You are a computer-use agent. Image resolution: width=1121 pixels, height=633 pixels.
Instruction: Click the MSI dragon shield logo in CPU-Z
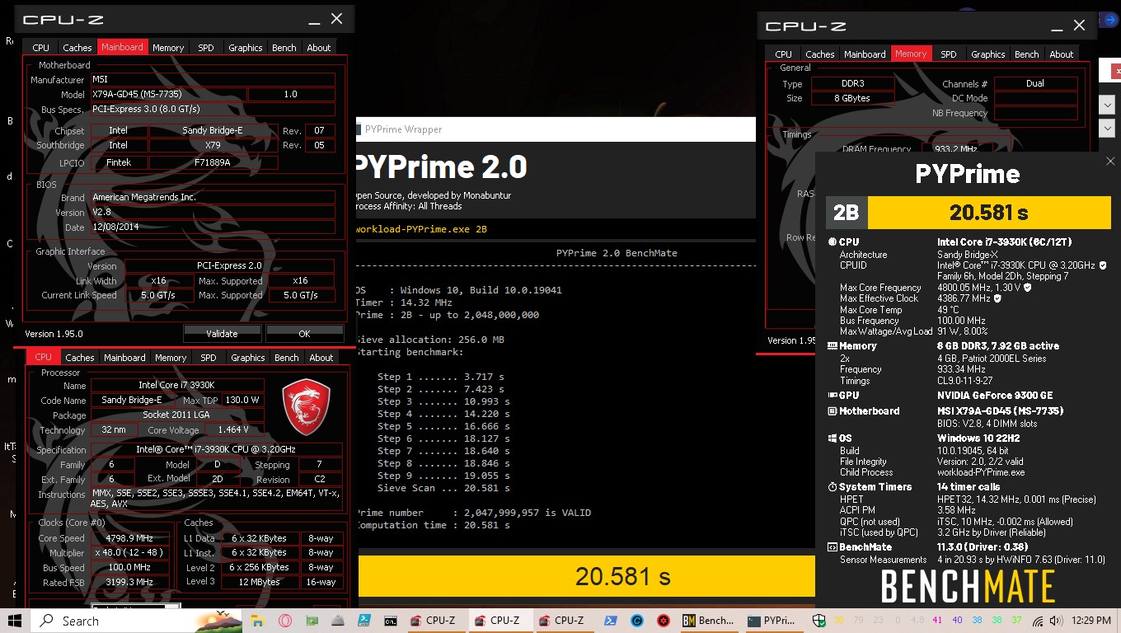(306, 407)
